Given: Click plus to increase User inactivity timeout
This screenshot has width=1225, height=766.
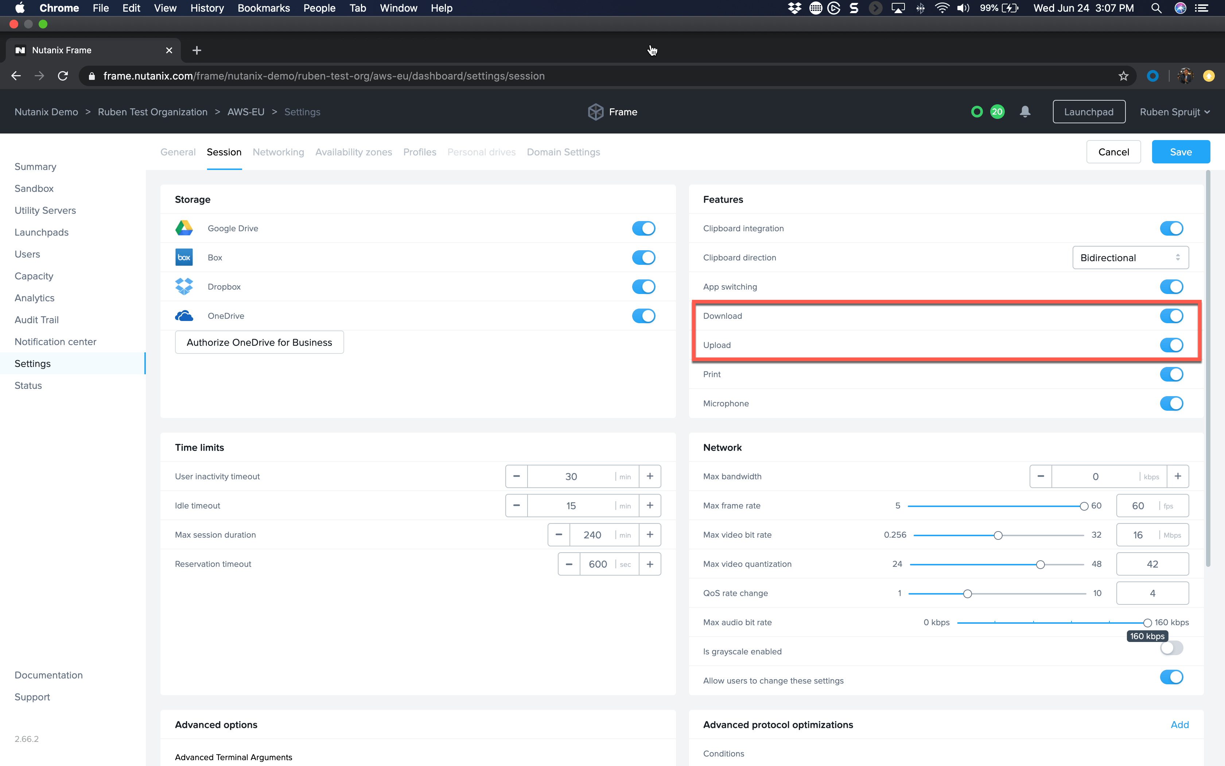Looking at the screenshot, I should pos(650,476).
